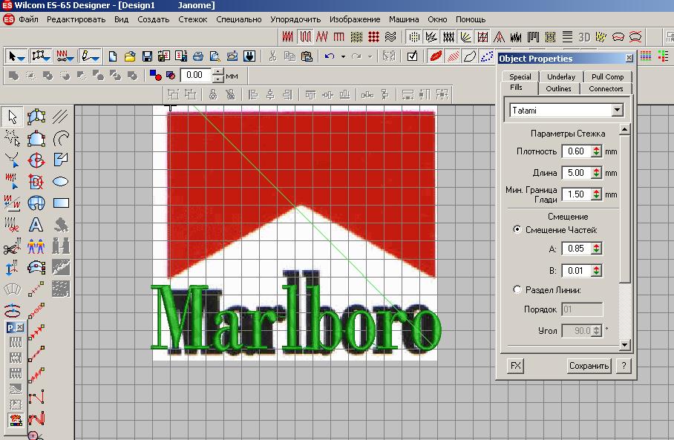The height and width of the screenshot is (440, 674).
Task: Select the 'Раздел Линии' radio button
Action: tap(517, 290)
